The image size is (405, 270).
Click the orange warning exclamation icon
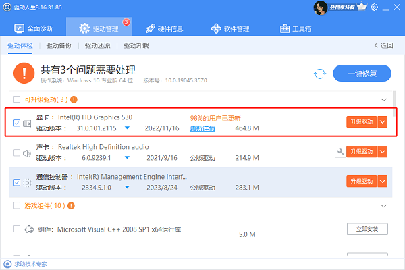[24, 73]
